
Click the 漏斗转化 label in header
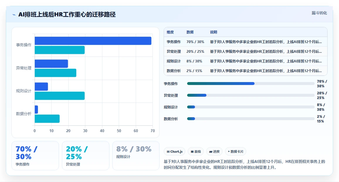tap(319, 13)
